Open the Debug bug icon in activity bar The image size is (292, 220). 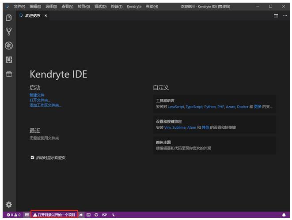[x=9, y=45]
